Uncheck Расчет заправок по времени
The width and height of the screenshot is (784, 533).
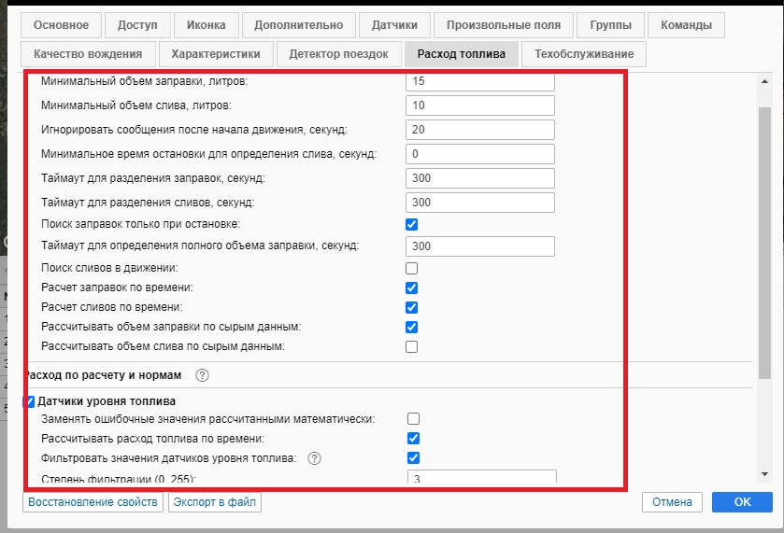pyautogui.click(x=412, y=288)
